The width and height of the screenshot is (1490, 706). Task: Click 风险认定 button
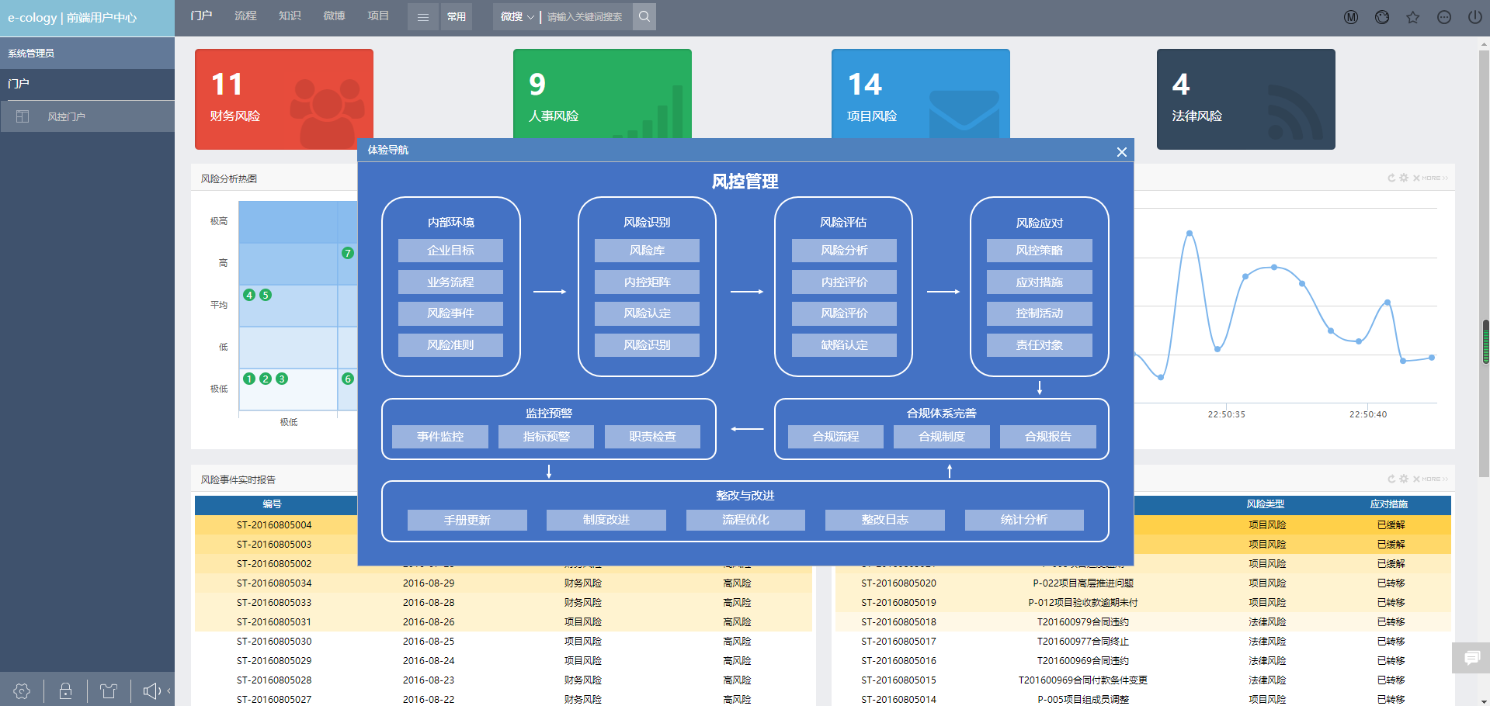(x=647, y=313)
